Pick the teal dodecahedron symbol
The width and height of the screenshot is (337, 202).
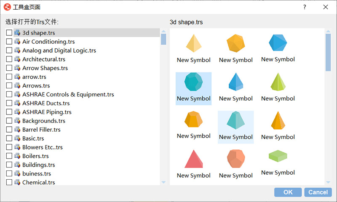(193, 82)
